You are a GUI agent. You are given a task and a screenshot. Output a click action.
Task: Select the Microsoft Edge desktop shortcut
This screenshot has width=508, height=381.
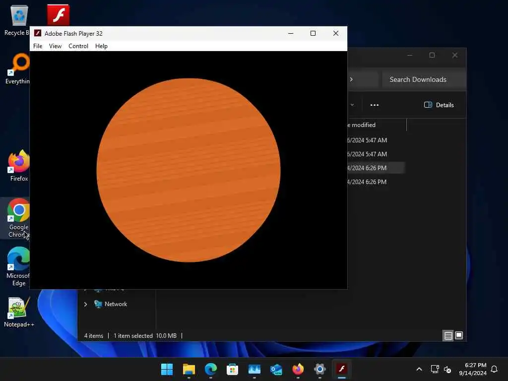click(18, 266)
